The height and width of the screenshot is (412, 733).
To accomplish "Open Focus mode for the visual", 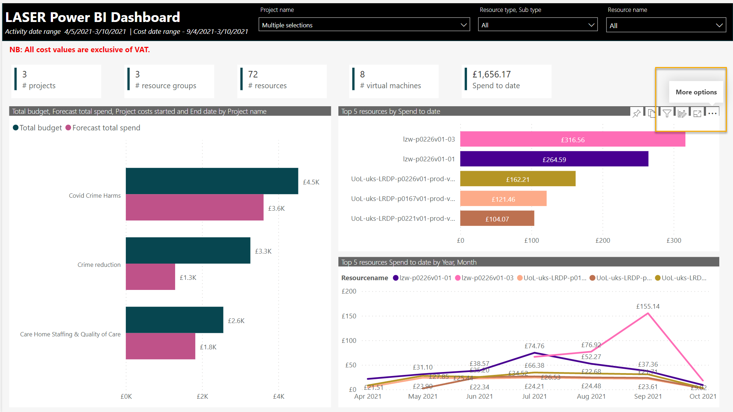I will click(697, 113).
